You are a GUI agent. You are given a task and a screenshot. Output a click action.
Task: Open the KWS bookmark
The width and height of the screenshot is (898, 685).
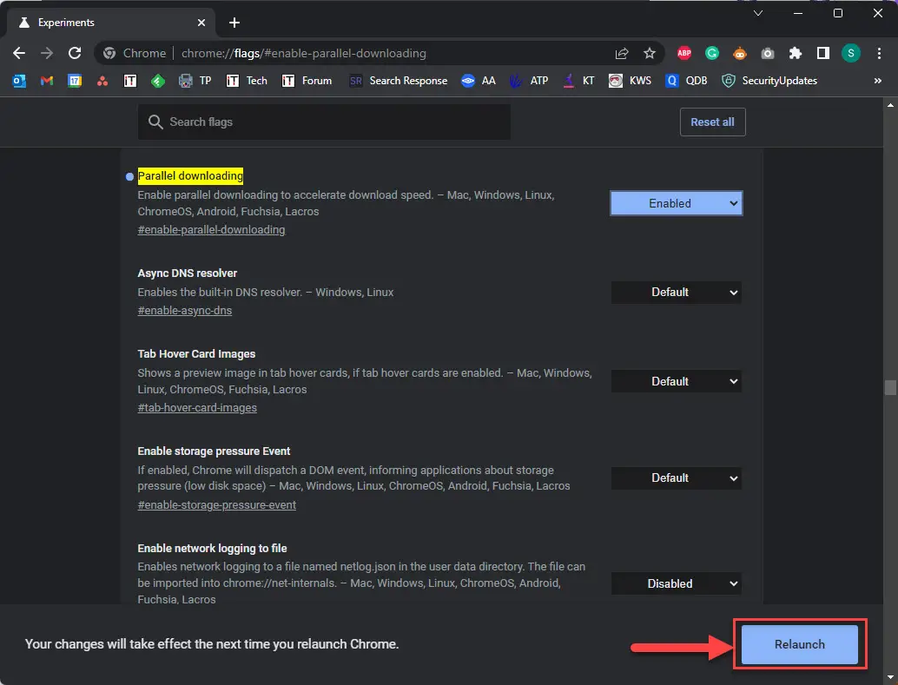click(x=630, y=81)
